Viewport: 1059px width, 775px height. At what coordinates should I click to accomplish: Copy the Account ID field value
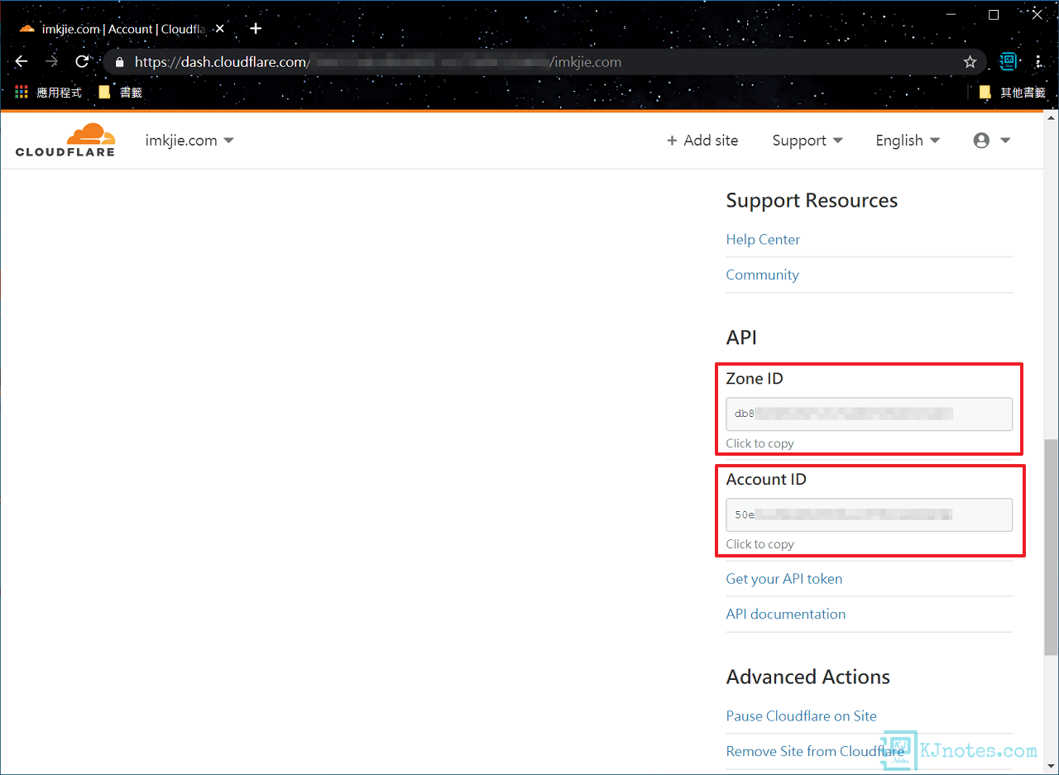click(x=869, y=514)
